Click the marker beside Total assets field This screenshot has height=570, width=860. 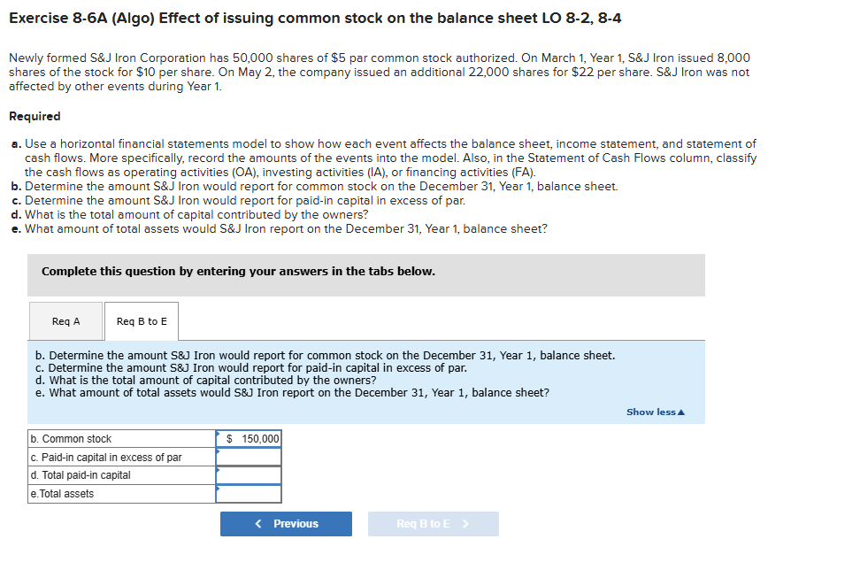point(217,489)
